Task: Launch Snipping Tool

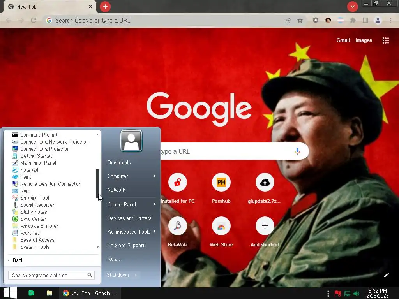Action: pos(30,198)
